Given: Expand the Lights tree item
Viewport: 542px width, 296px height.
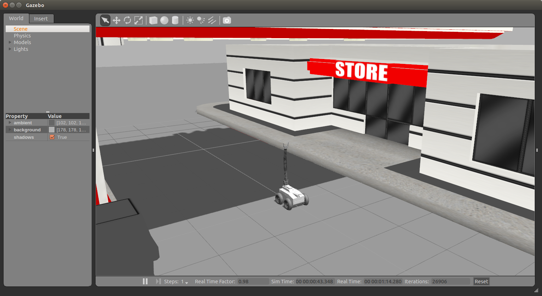Looking at the screenshot, I should pos(10,49).
